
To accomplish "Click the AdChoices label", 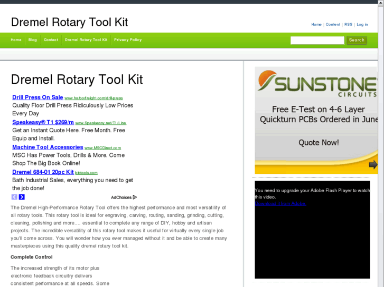I will 121,197.
